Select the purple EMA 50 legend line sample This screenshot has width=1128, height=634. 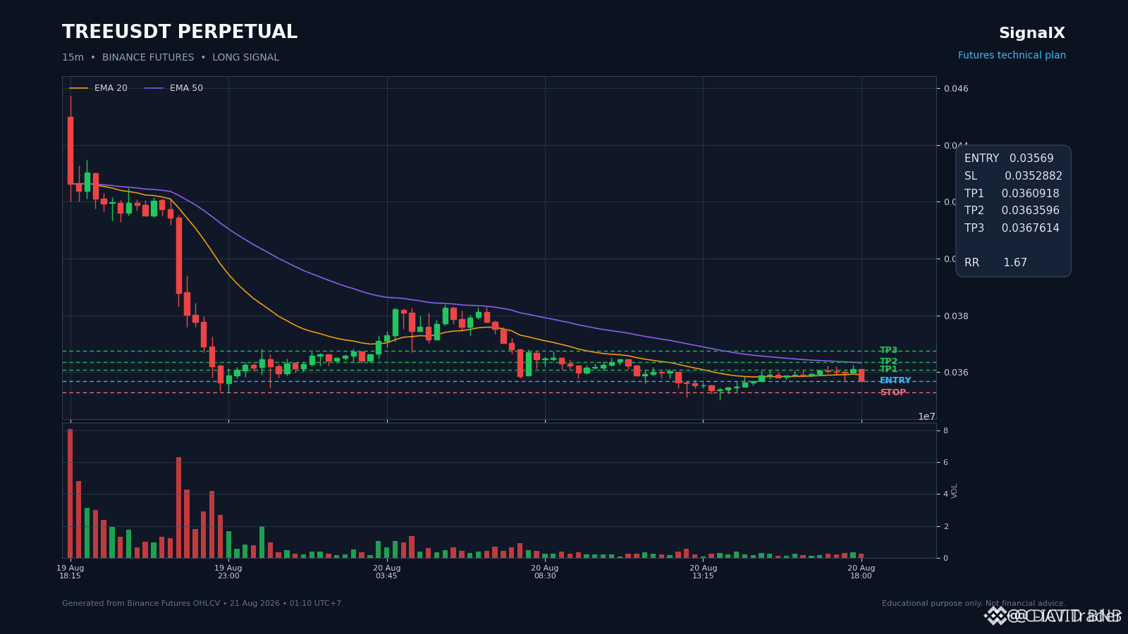point(154,88)
